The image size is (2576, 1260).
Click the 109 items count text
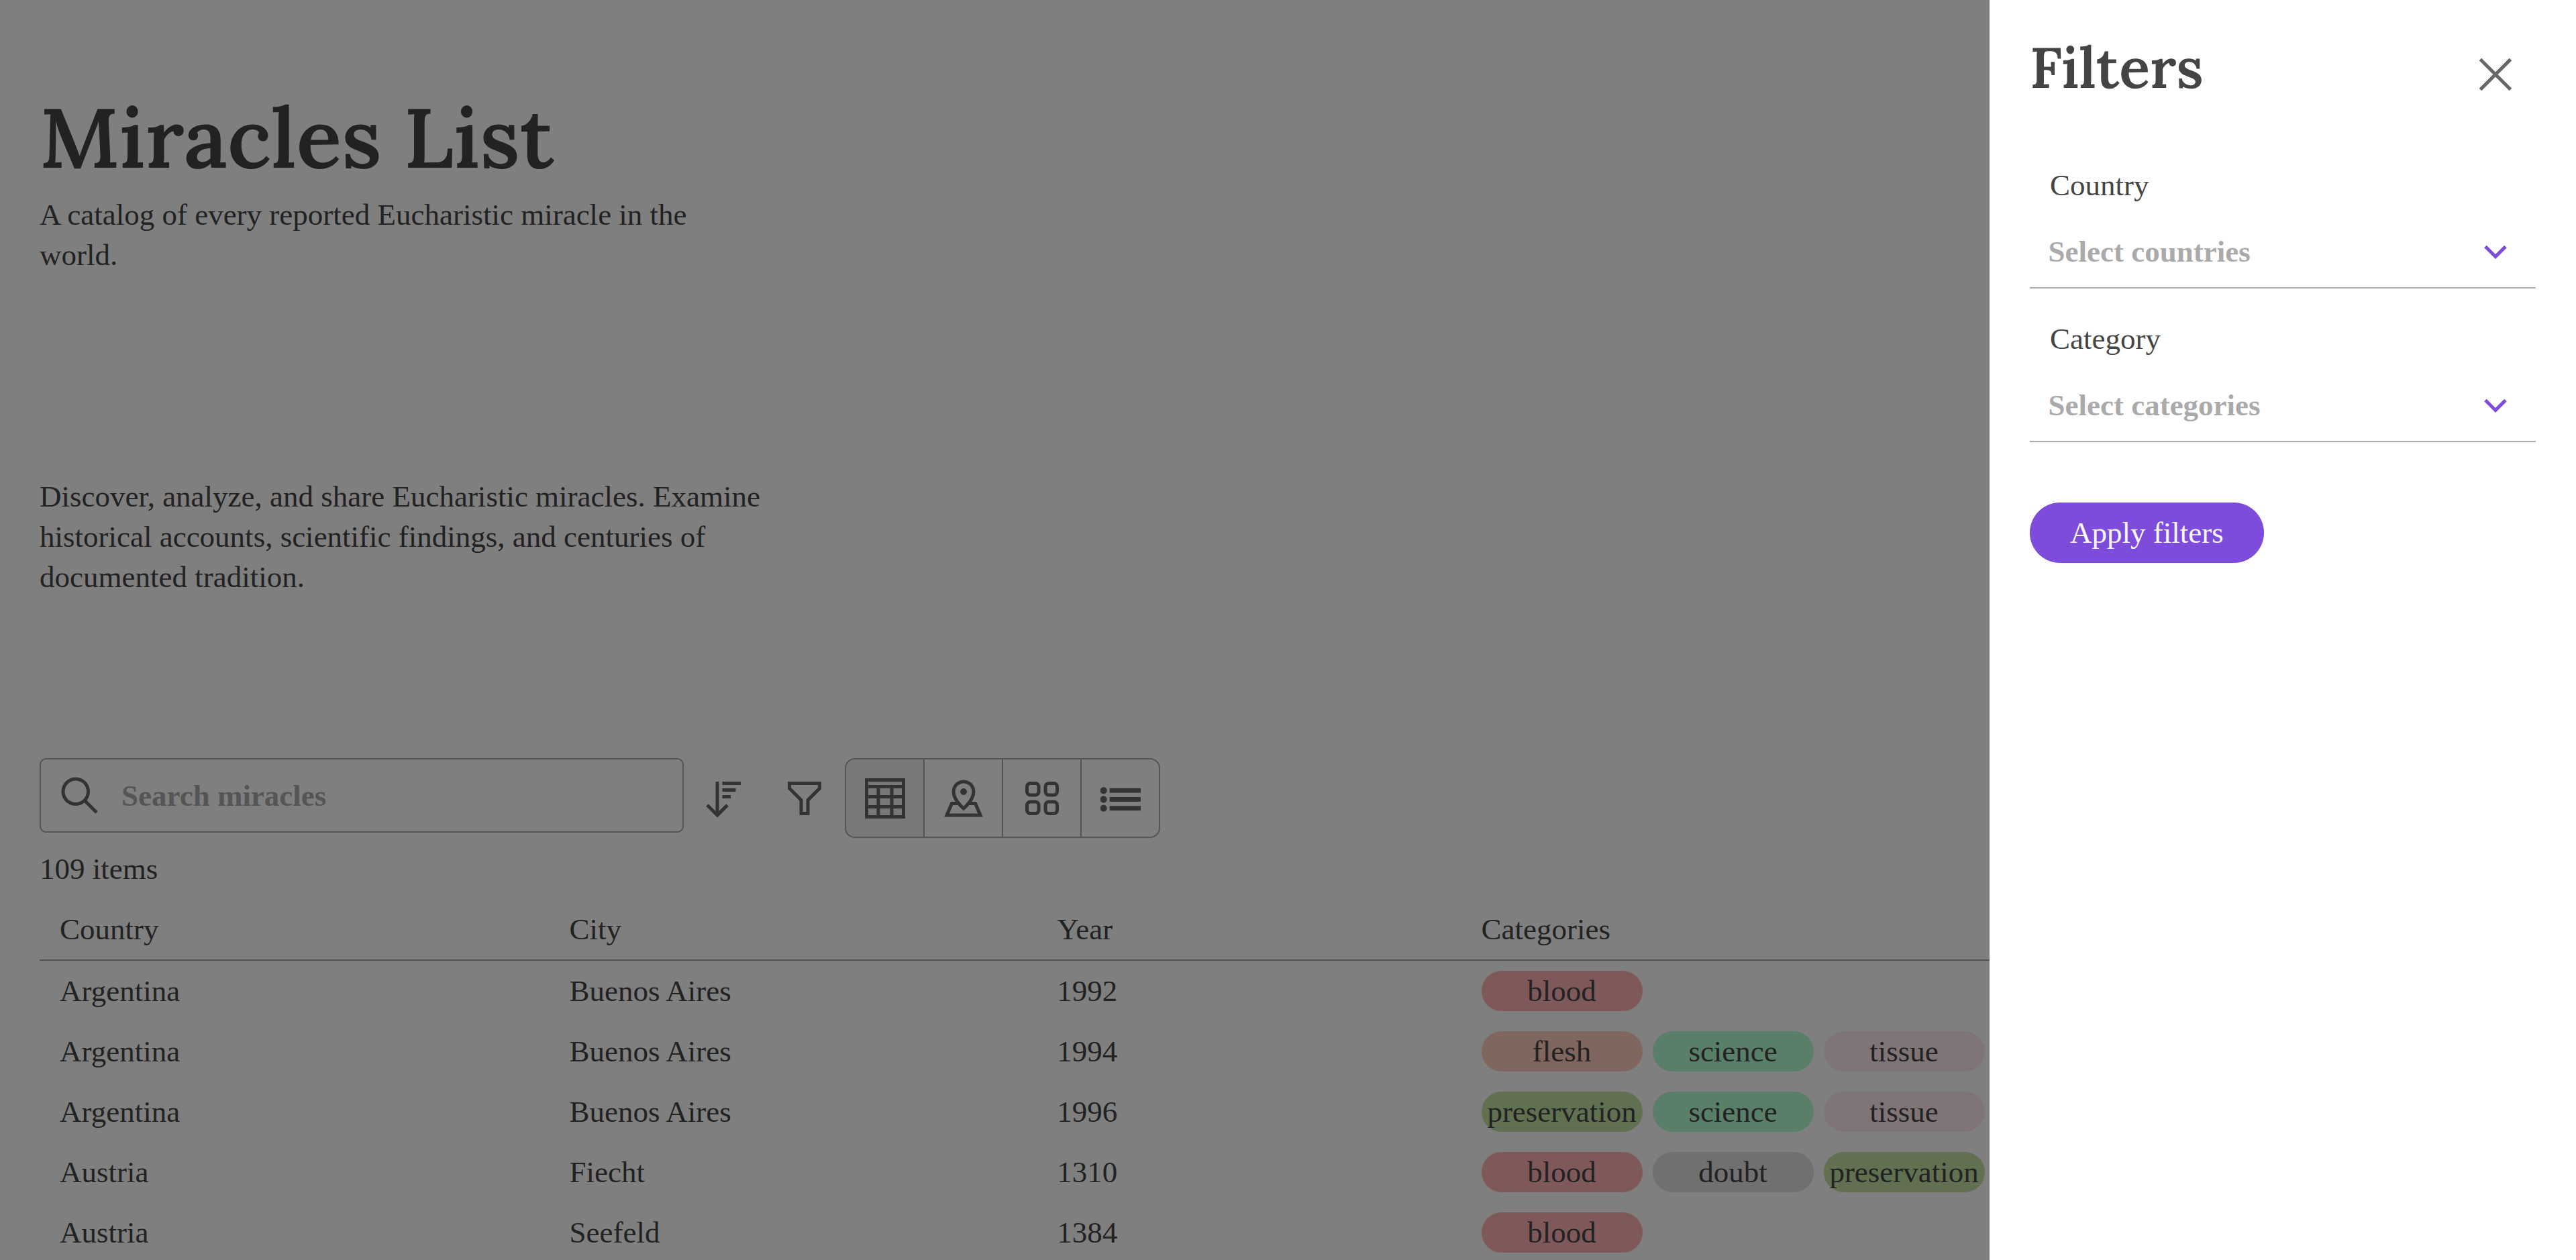pyautogui.click(x=98, y=869)
